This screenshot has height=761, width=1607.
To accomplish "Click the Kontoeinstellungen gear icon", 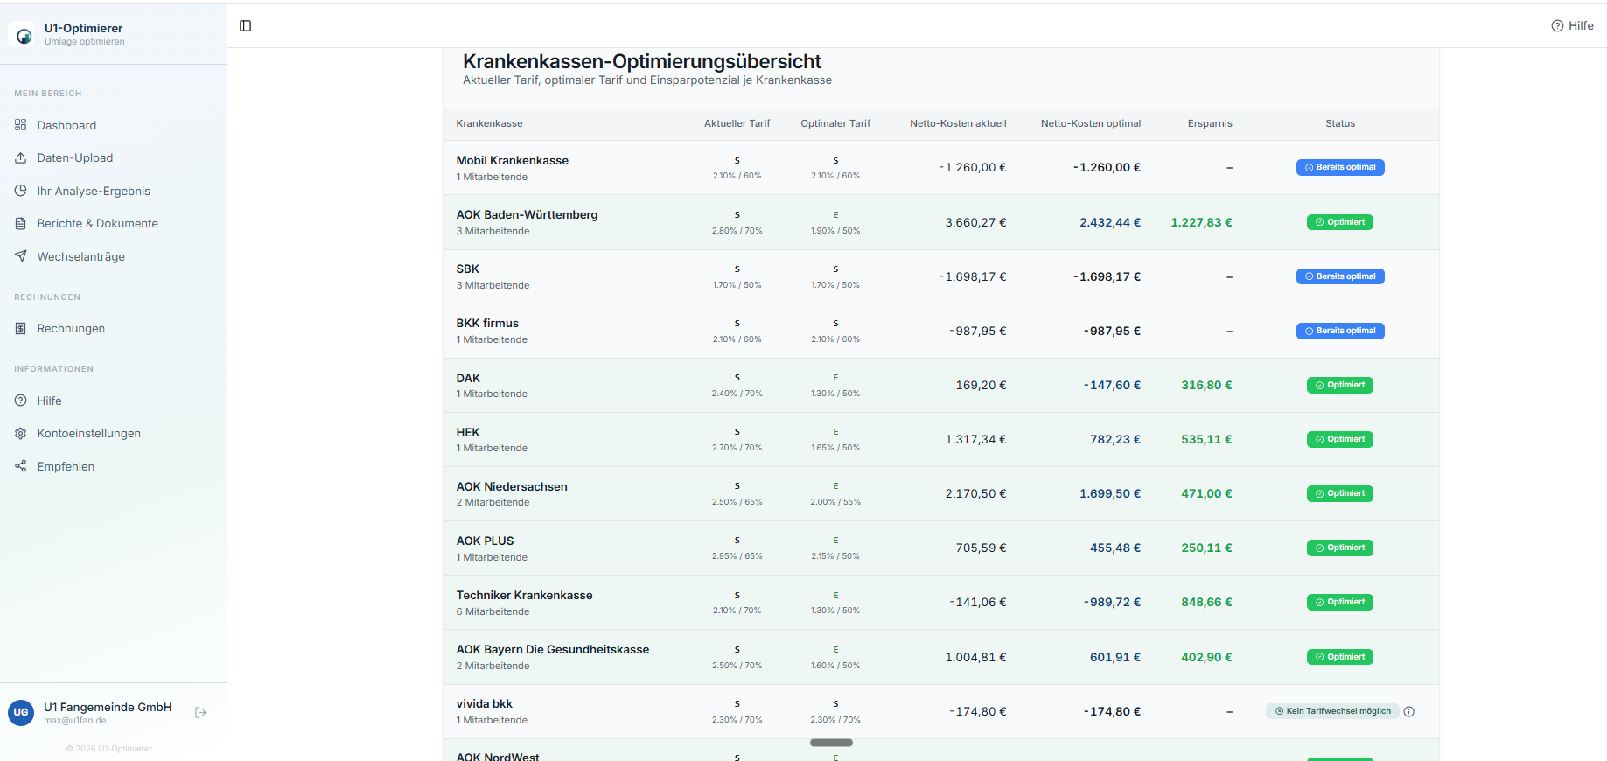I will click(x=21, y=433).
